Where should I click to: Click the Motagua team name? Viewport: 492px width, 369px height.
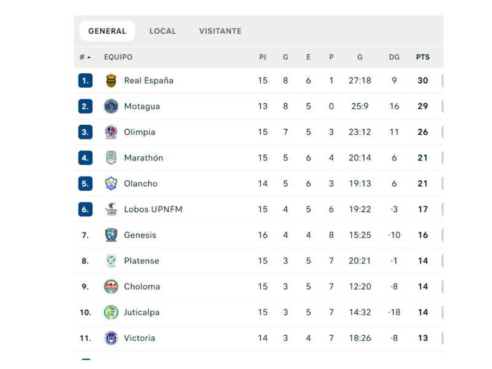[x=144, y=106]
